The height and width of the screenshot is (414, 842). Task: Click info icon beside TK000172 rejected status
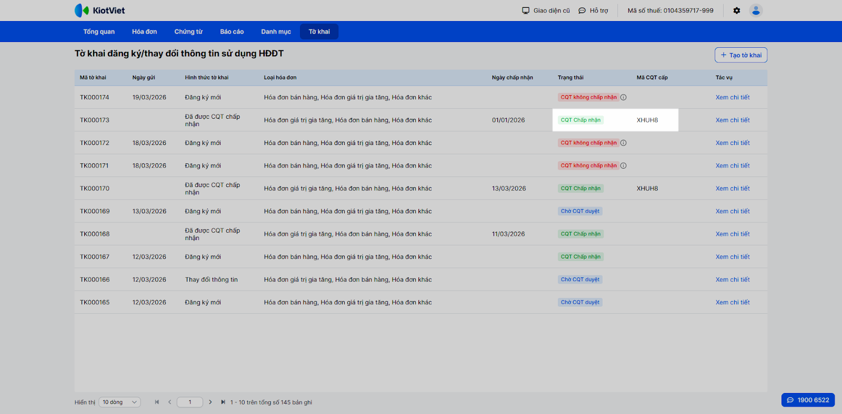pyautogui.click(x=624, y=143)
